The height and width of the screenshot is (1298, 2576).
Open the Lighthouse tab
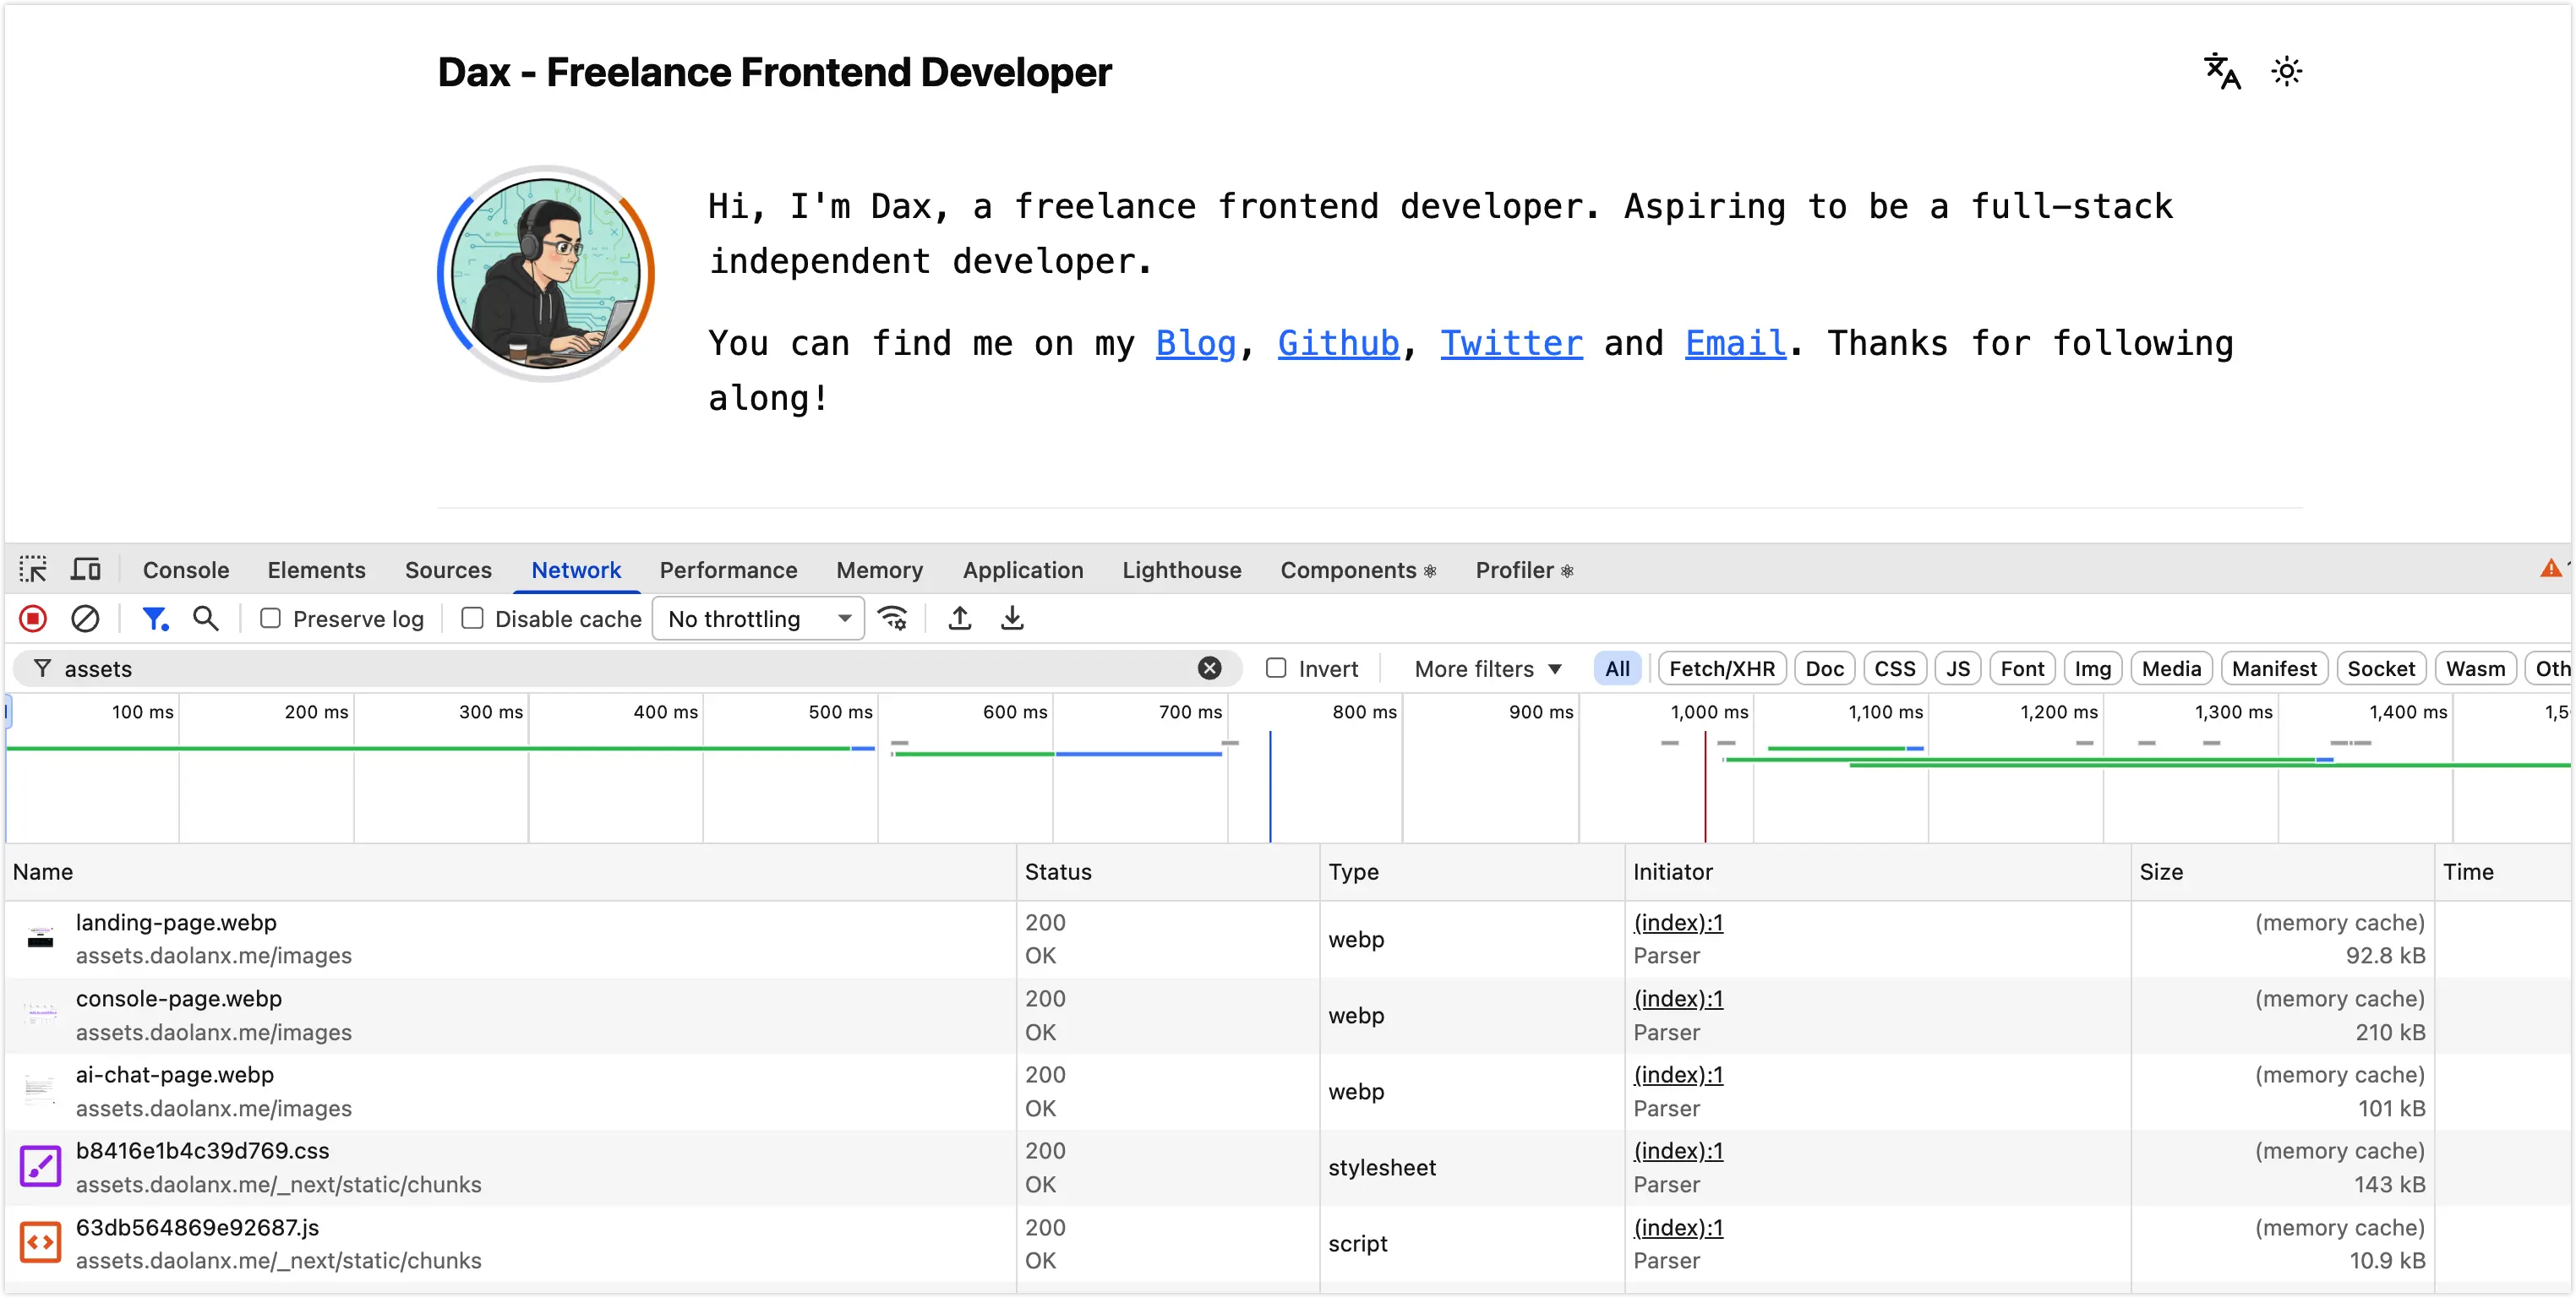(1181, 570)
